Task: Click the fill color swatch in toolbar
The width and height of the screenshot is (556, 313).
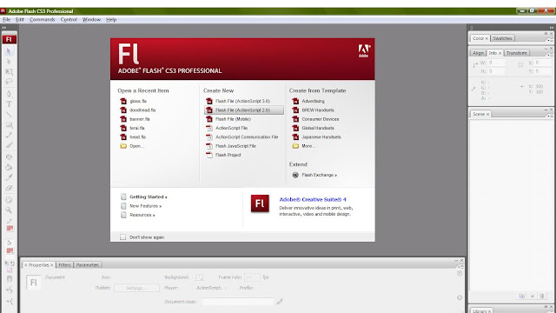Action: click(x=10, y=251)
